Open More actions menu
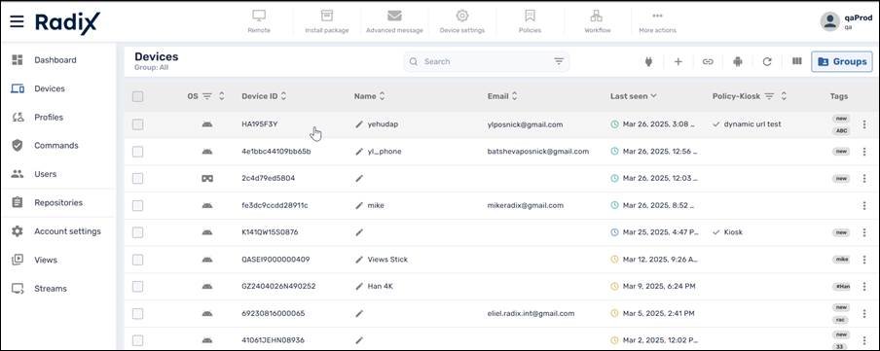880x351 pixels. coord(657,21)
